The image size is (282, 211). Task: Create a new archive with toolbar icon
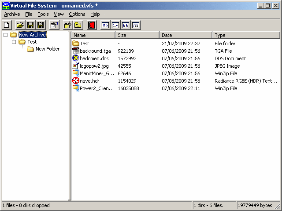[7, 25]
